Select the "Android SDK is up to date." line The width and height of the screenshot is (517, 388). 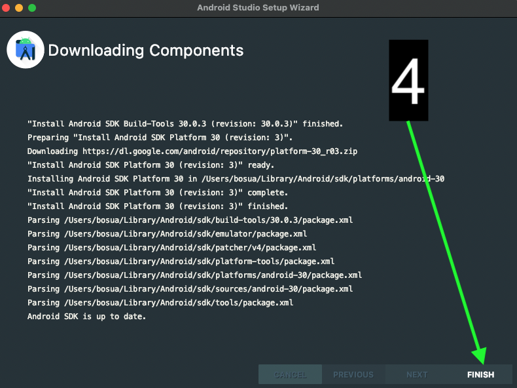(x=86, y=317)
